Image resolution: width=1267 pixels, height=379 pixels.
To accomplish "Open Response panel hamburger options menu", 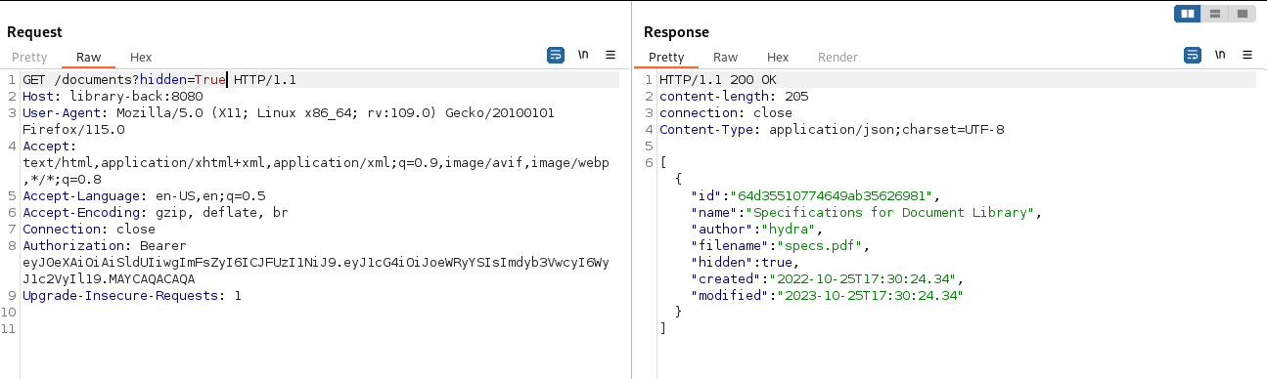I will pos(1247,56).
